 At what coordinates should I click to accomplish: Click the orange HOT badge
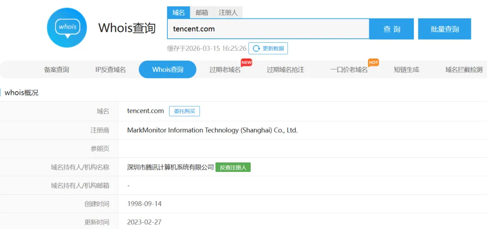point(374,62)
